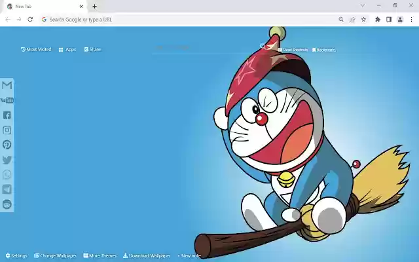Viewport: 419px width, 262px height.
Task: Open Telegram sidebar shortcut
Action: (x=7, y=189)
